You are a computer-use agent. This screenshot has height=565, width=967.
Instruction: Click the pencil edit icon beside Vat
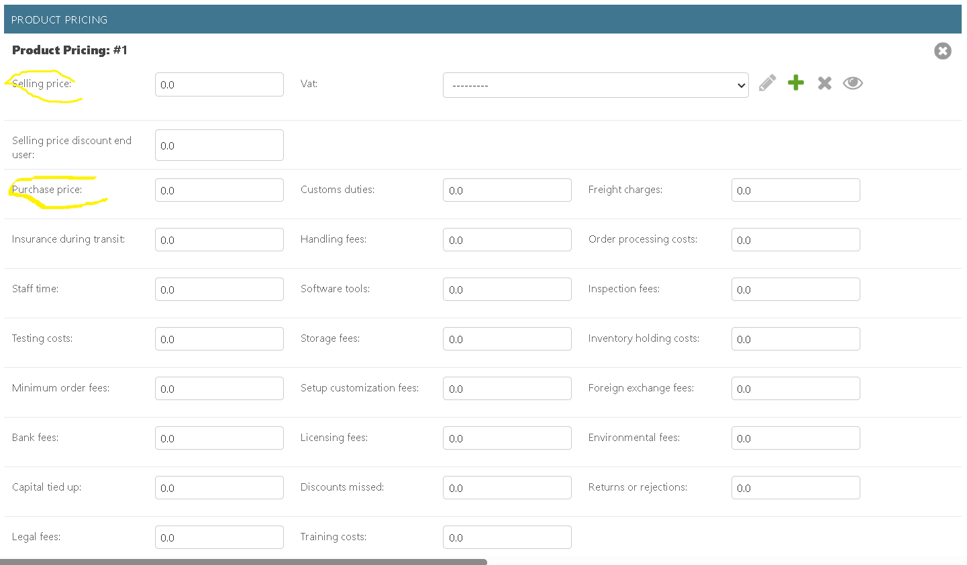[767, 83]
